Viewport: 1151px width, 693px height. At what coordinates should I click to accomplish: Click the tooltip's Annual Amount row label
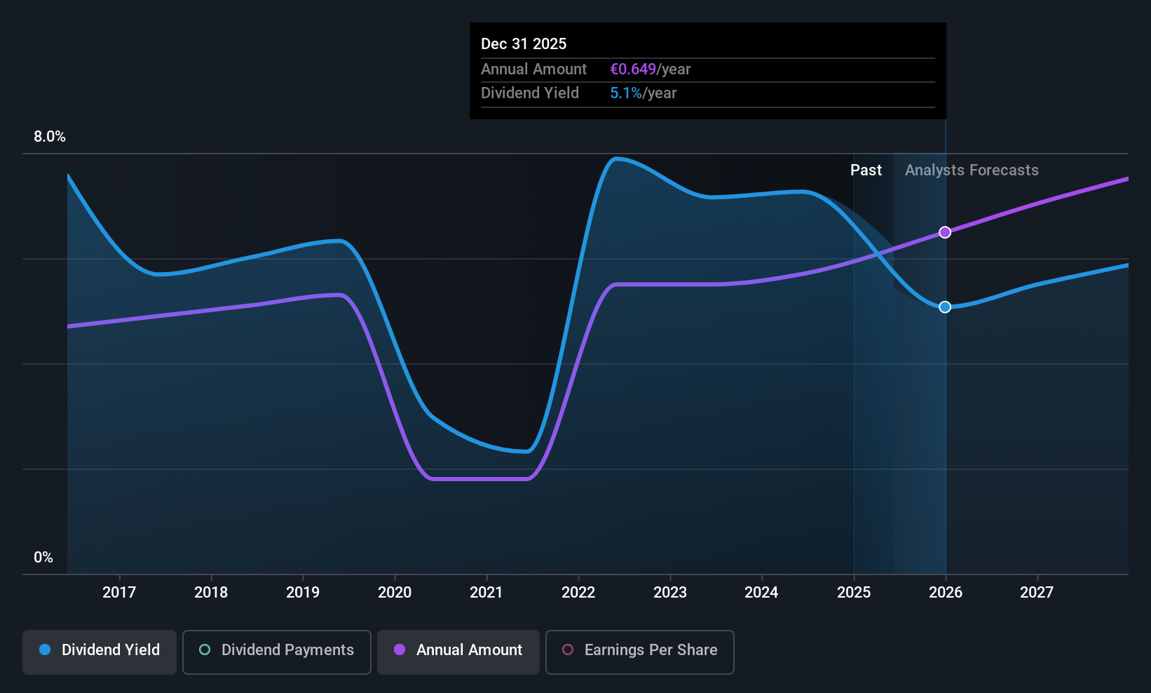(533, 69)
